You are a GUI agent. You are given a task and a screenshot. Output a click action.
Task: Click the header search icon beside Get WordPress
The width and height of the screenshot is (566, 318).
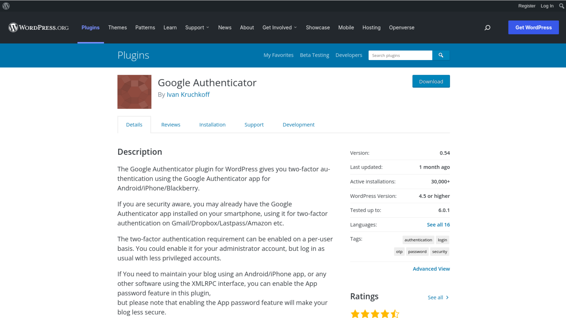[x=487, y=27]
